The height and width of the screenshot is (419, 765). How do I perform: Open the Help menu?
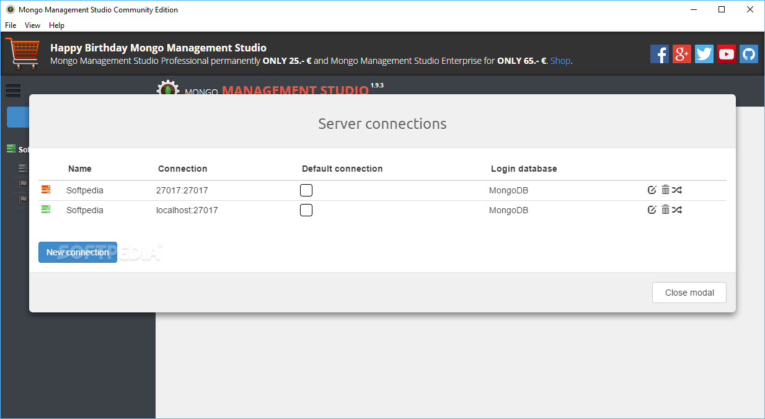click(x=56, y=25)
